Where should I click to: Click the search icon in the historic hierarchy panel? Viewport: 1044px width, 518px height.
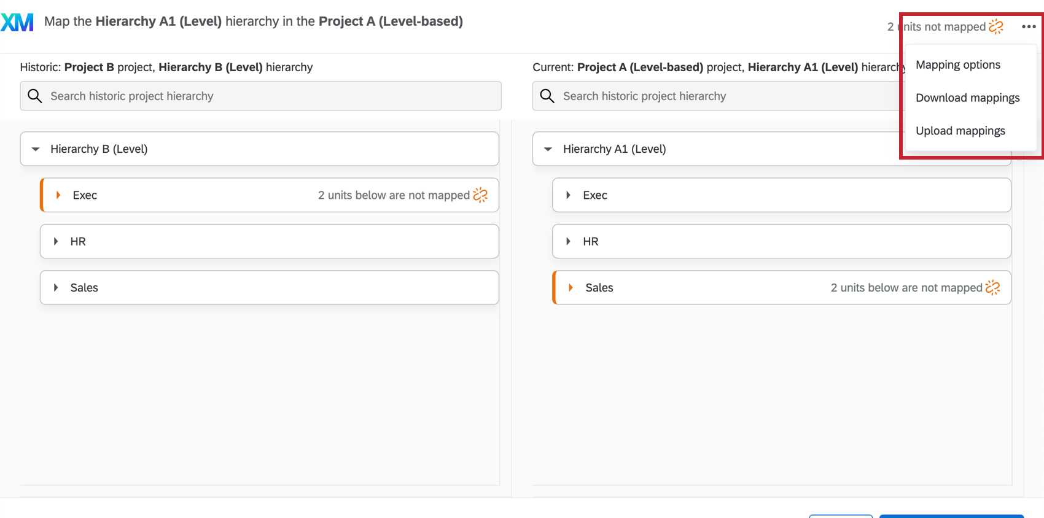pyautogui.click(x=35, y=96)
